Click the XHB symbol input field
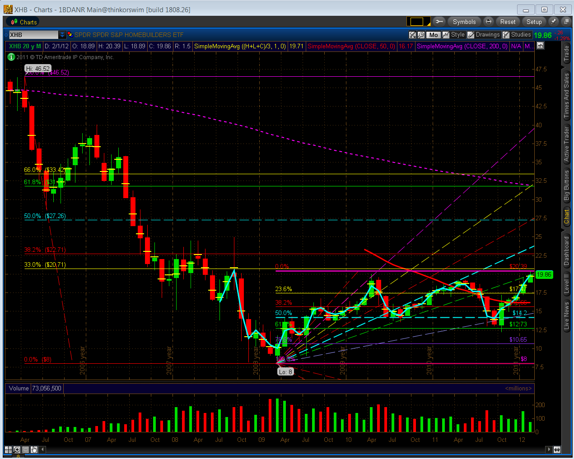This screenshot has width=574, height=459. (x=34, y=35)
